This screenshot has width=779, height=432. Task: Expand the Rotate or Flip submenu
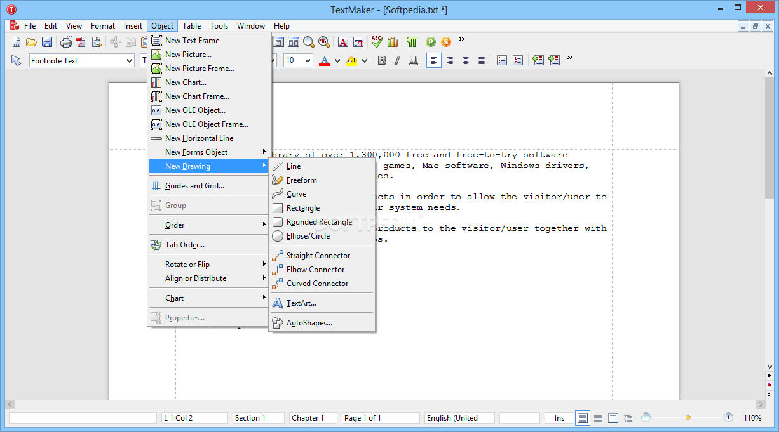tap(208, 265)
